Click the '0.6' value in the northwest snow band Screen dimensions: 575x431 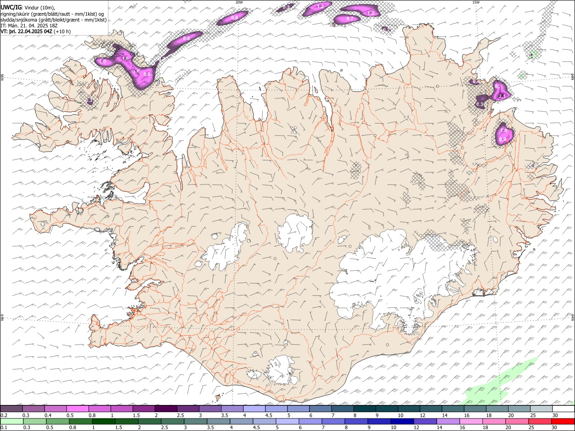(186, 38)
